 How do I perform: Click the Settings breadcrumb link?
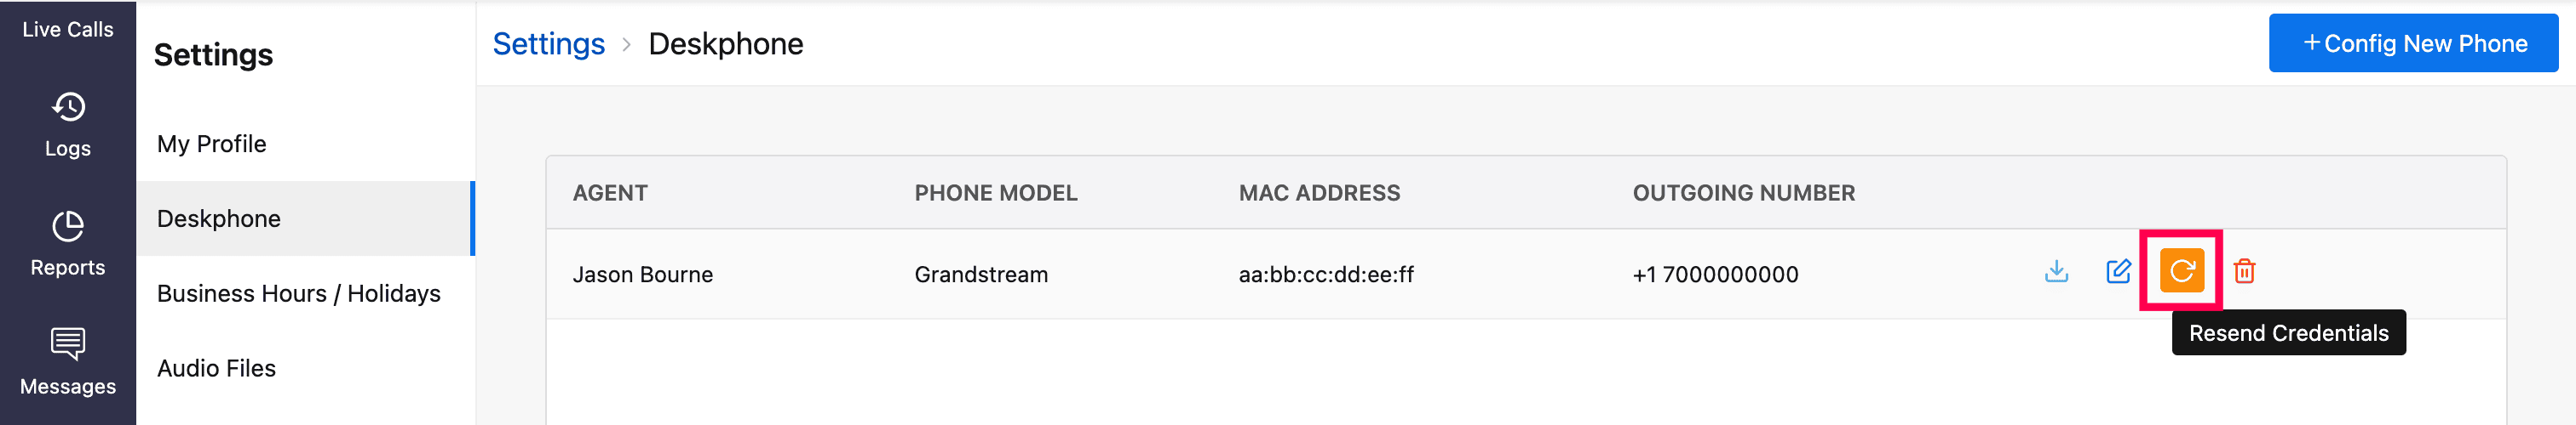pos(549,44)
